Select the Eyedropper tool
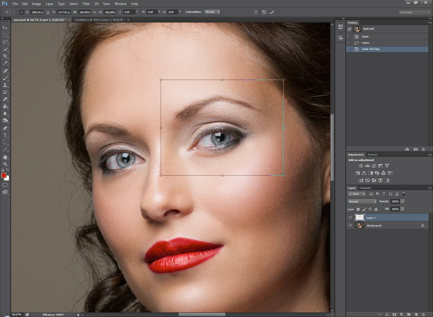Viewport: 433px width, 317px height. coord(5,63)
